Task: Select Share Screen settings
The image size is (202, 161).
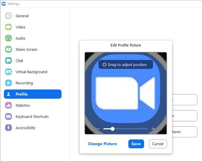Action: pyautogui.click(x=33, y=50)
